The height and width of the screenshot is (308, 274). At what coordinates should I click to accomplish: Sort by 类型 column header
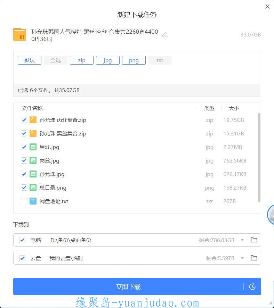click(x=209, y=108)
